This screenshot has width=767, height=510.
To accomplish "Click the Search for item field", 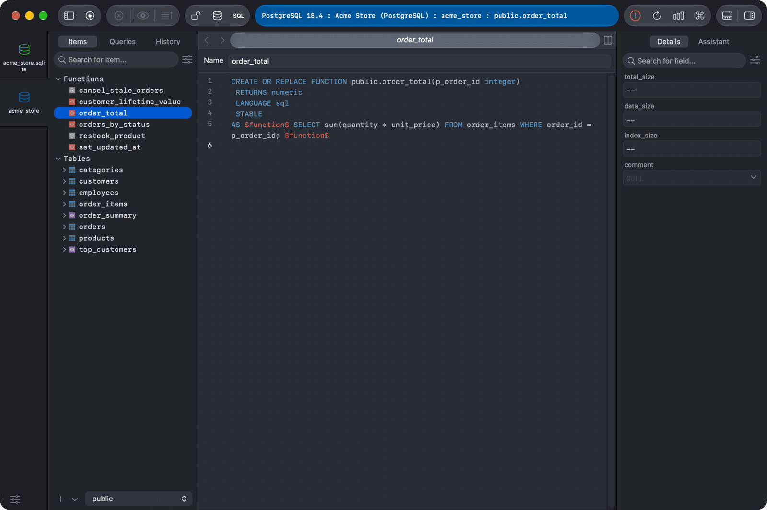I will (x=116, y=59).
